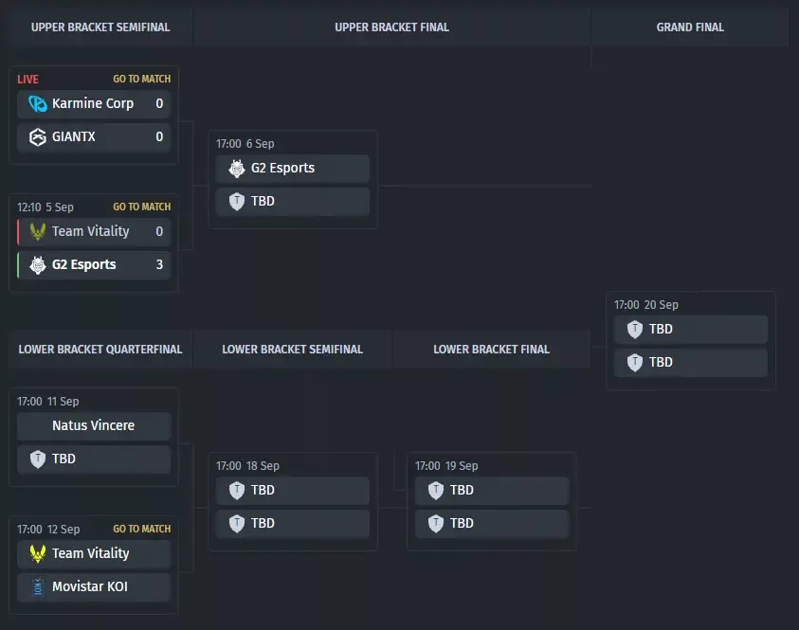Click Movistar KOI team logo

37,587
